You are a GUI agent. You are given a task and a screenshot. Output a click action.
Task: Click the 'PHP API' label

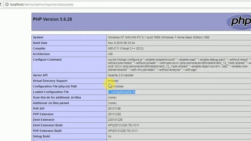[38, 109]
